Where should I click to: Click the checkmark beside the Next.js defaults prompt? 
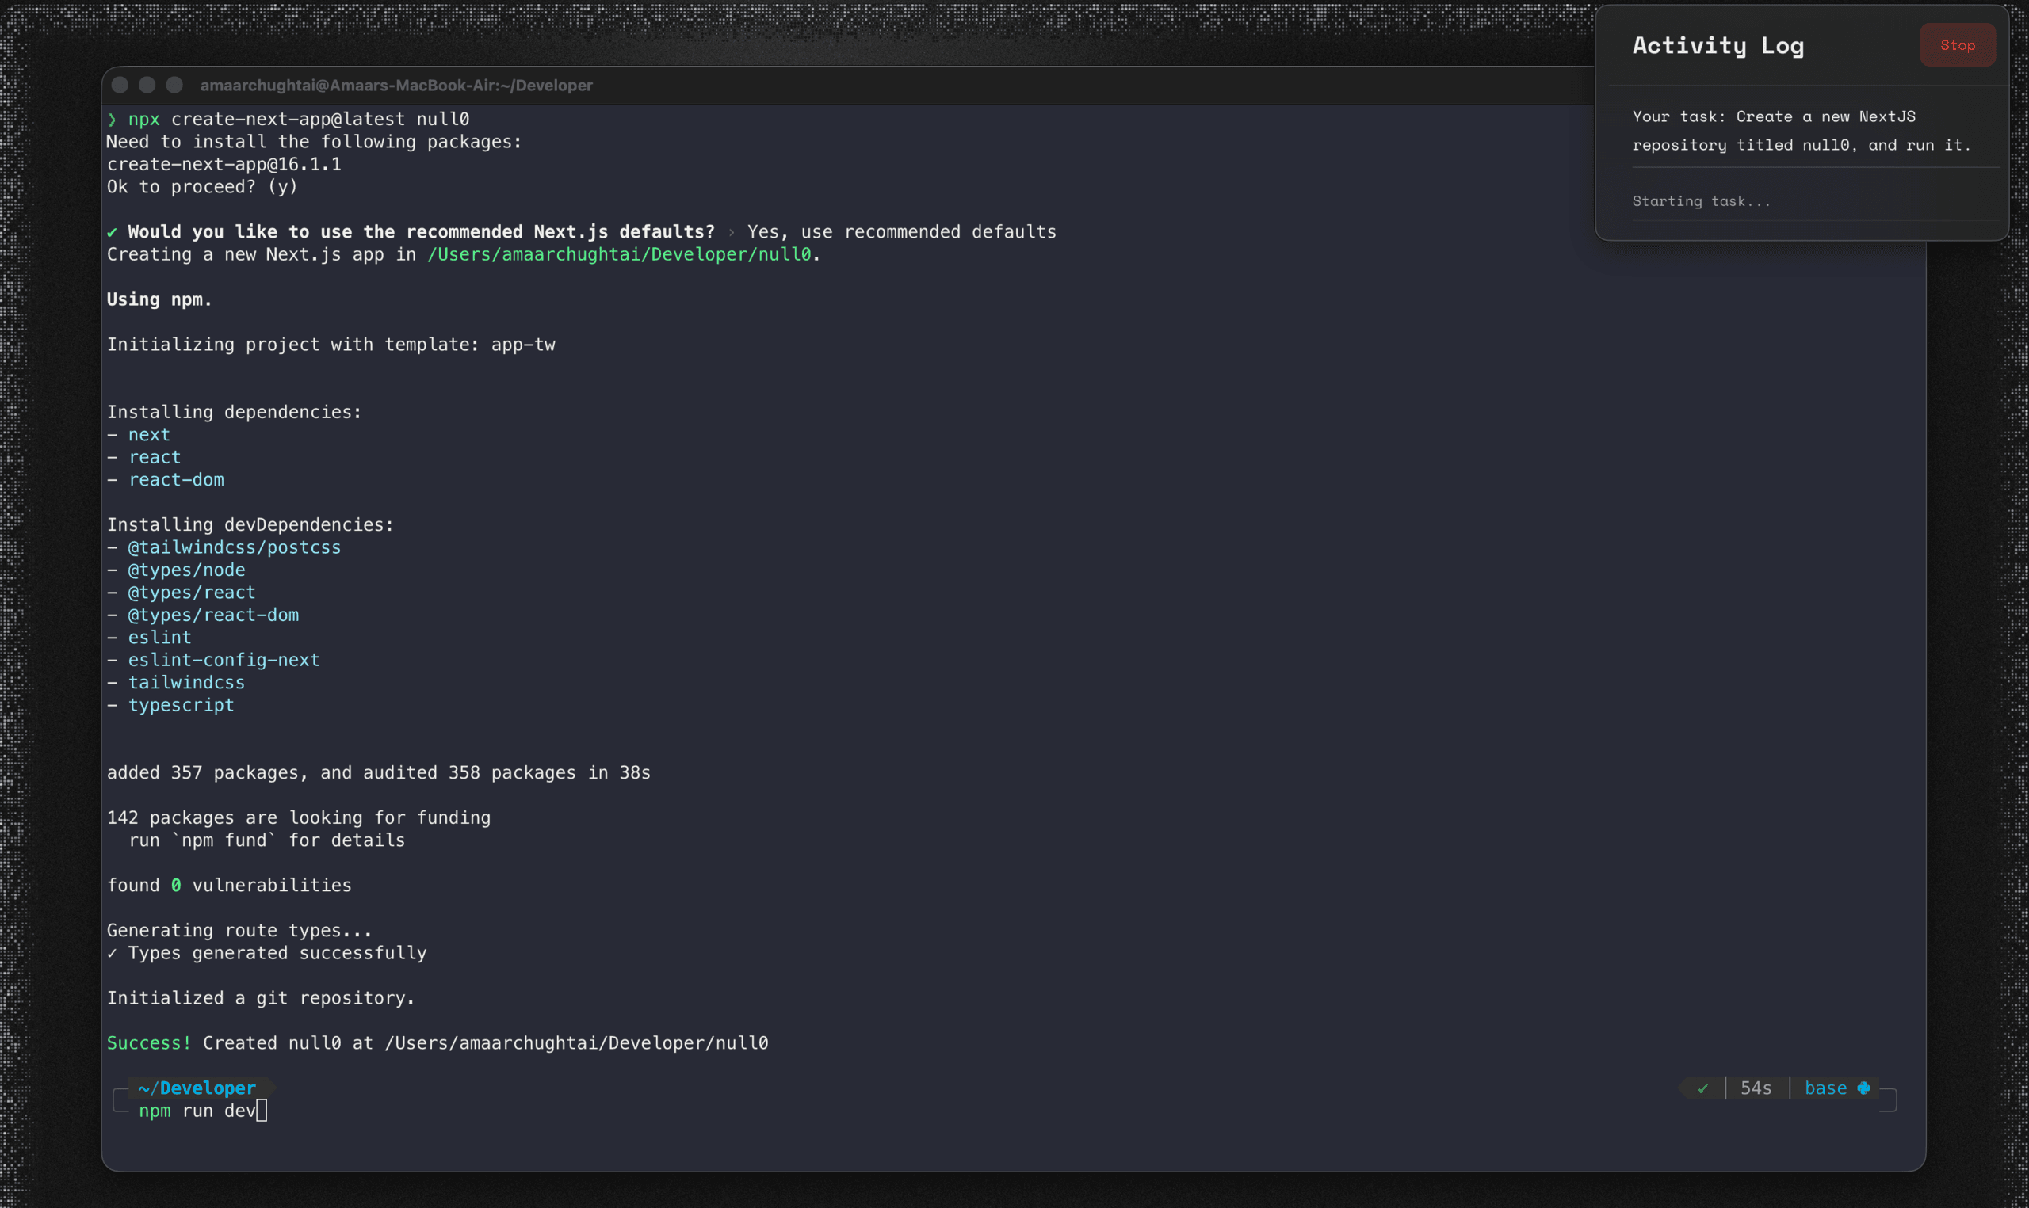(113, 231)
